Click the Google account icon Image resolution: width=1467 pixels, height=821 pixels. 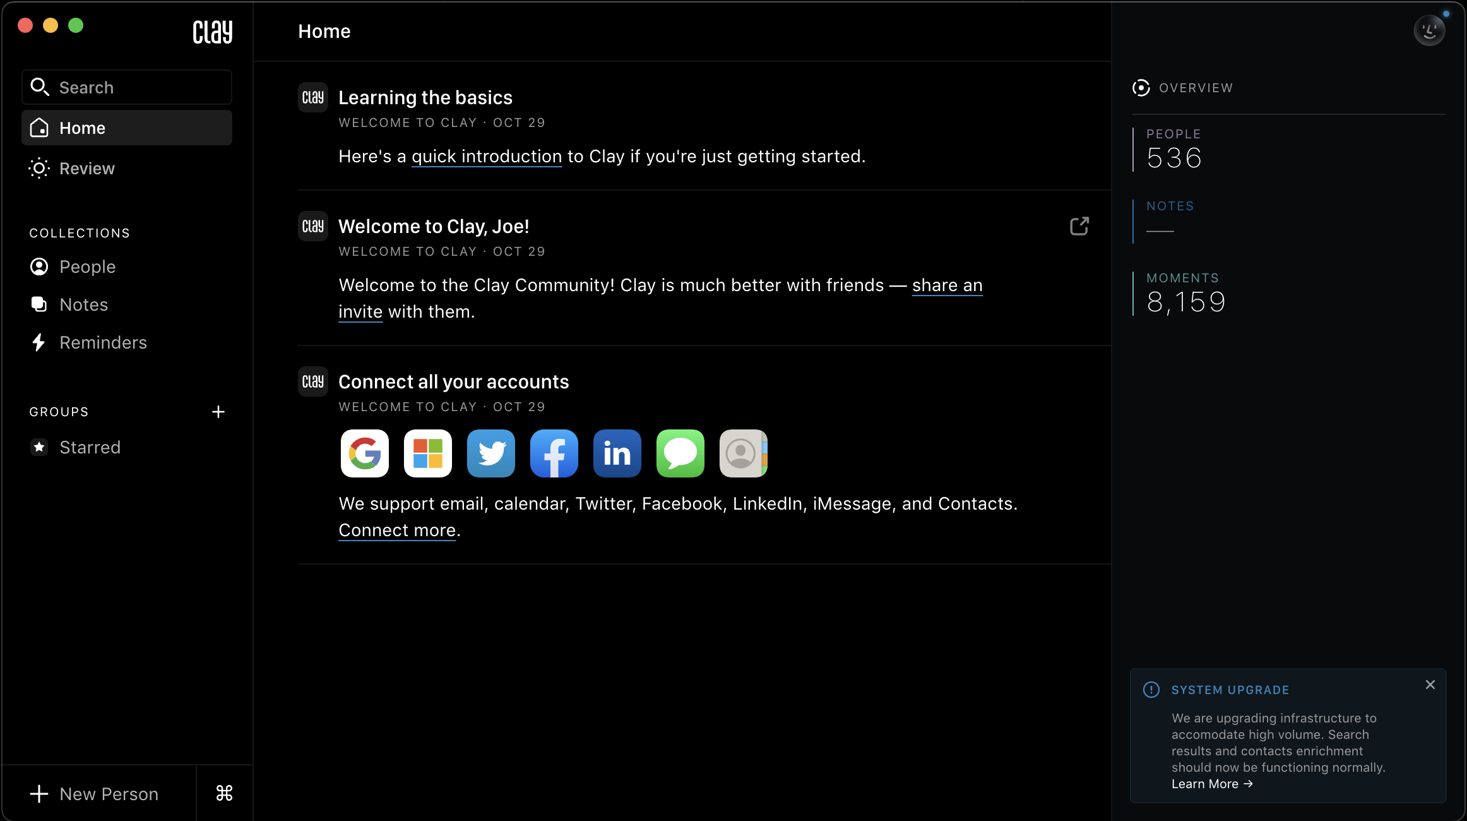tap(365, 453)
